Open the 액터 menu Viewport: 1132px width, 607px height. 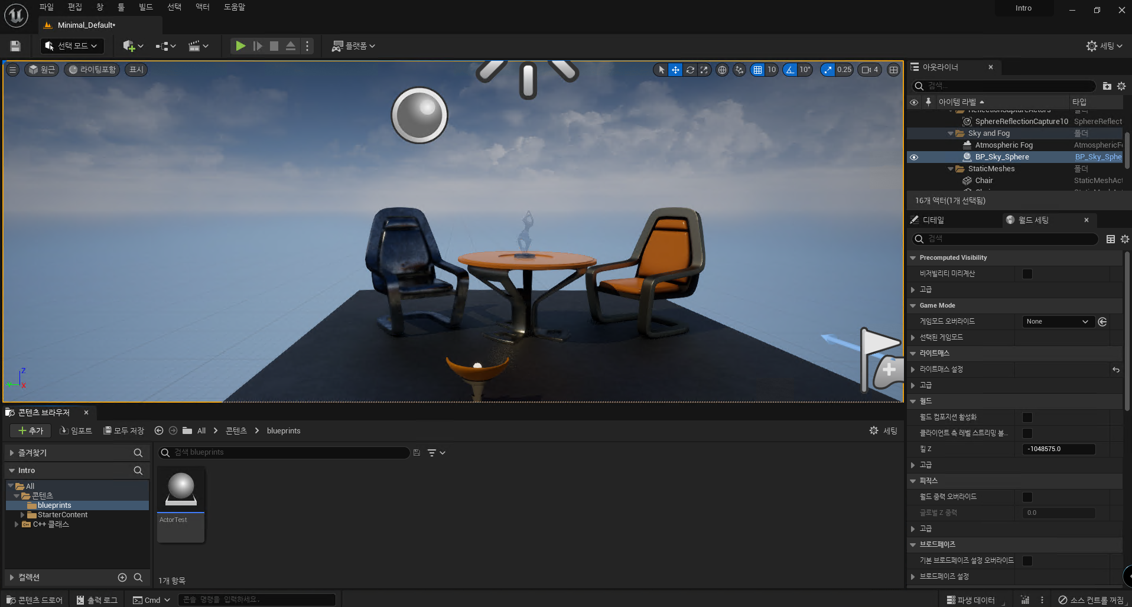pos(203,7)
